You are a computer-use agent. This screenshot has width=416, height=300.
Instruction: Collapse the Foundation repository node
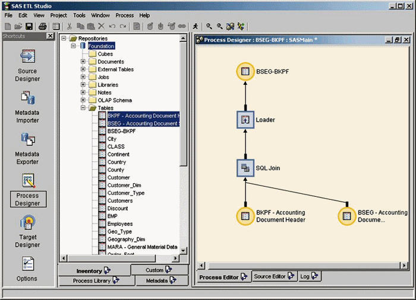[73, 46]
